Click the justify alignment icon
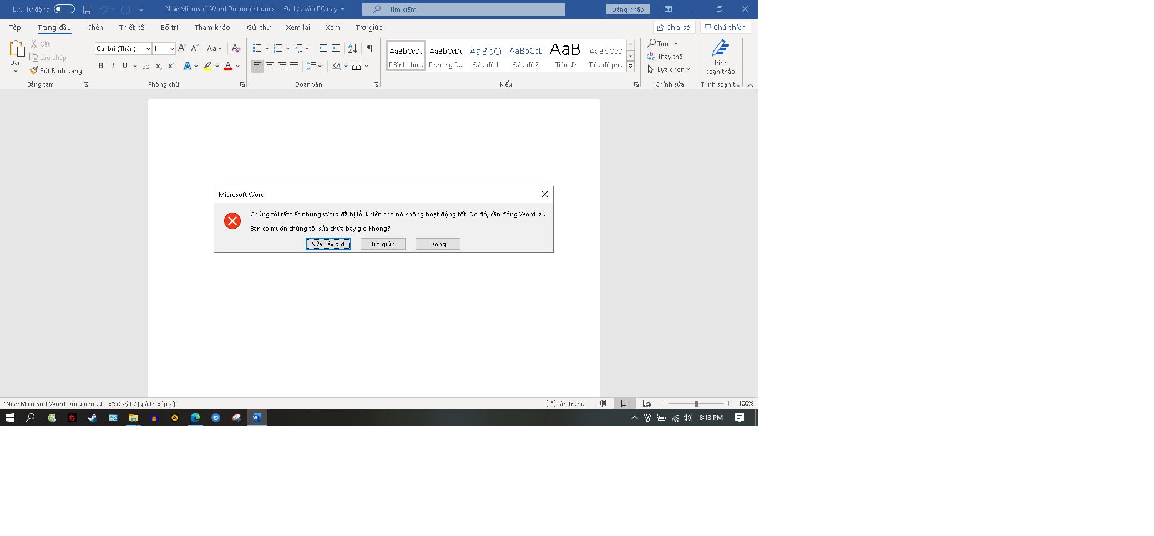Screen dimensions: 1154x536 pos(294,66)
